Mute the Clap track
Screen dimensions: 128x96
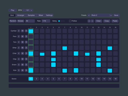[x=23, y=59]
